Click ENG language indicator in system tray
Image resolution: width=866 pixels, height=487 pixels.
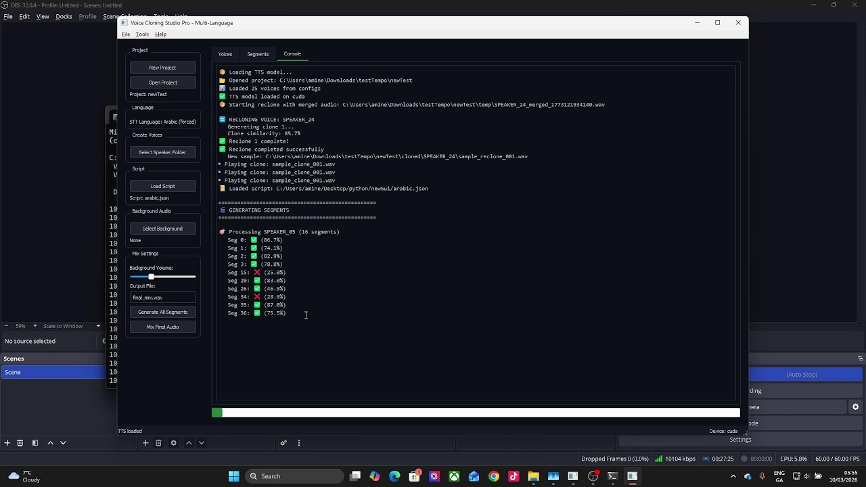point(779,476)
